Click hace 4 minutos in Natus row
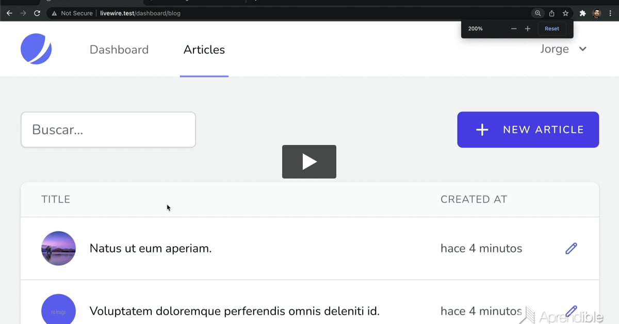This screenshot has width=619, height=324. [481, 249]
